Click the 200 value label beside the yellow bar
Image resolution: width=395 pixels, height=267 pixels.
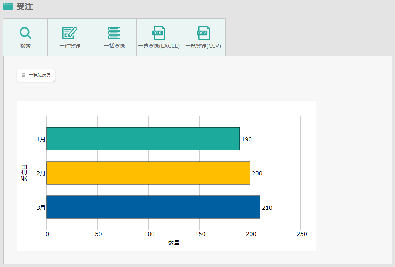coord(257,174)
